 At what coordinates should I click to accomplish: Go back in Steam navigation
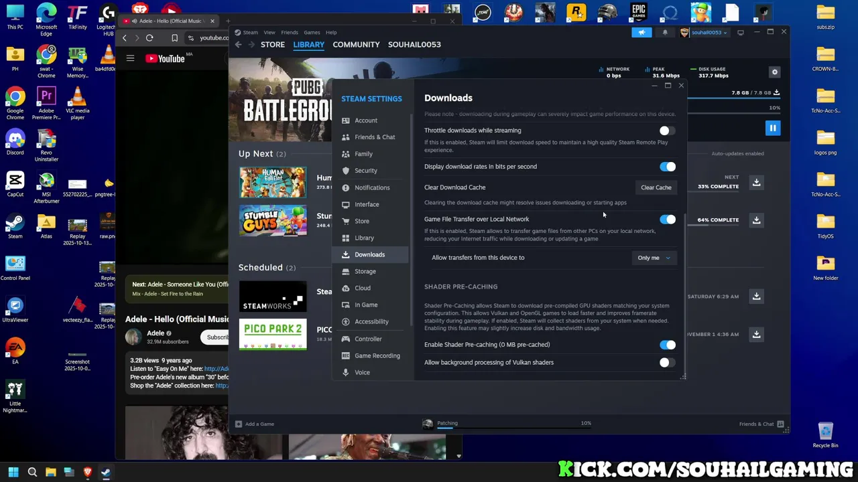[x=238, y=44]
